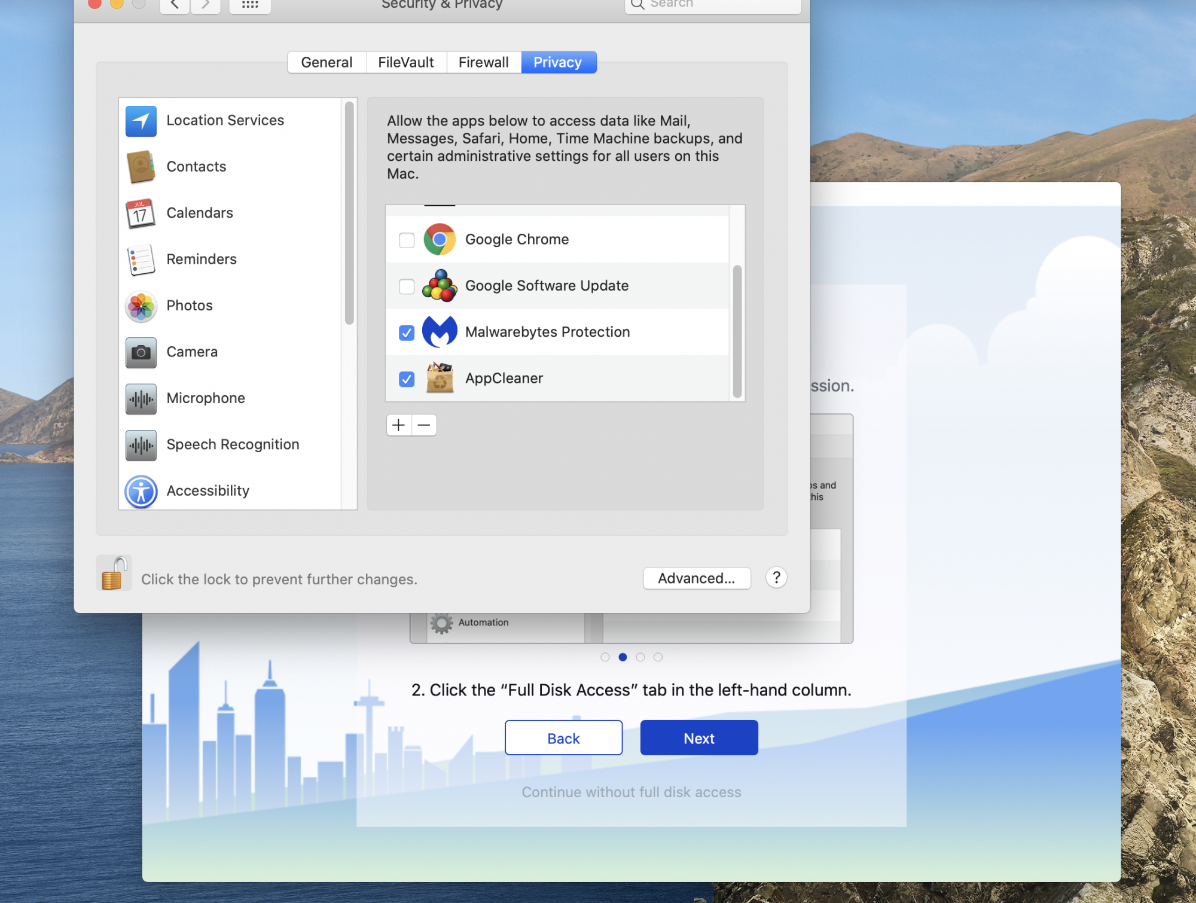Select Speech Recognition label in list
Viewport: 1196px width, 903px height.
tap(233, 444)
